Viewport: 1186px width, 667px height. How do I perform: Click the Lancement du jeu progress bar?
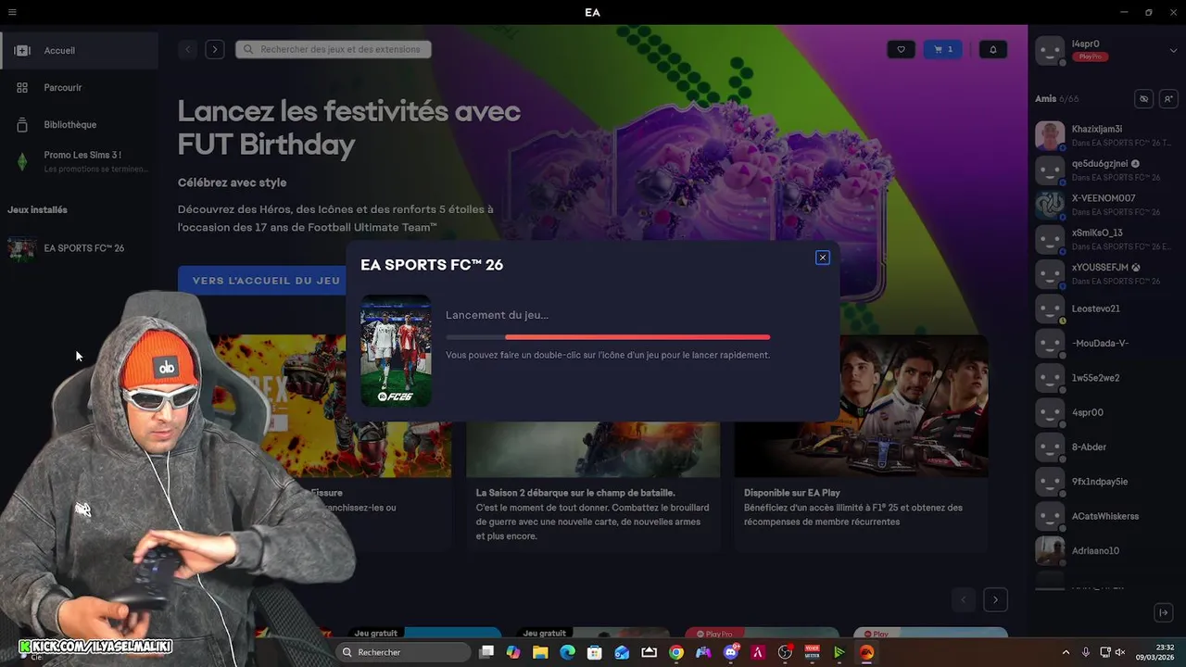[x=608, y=337]
